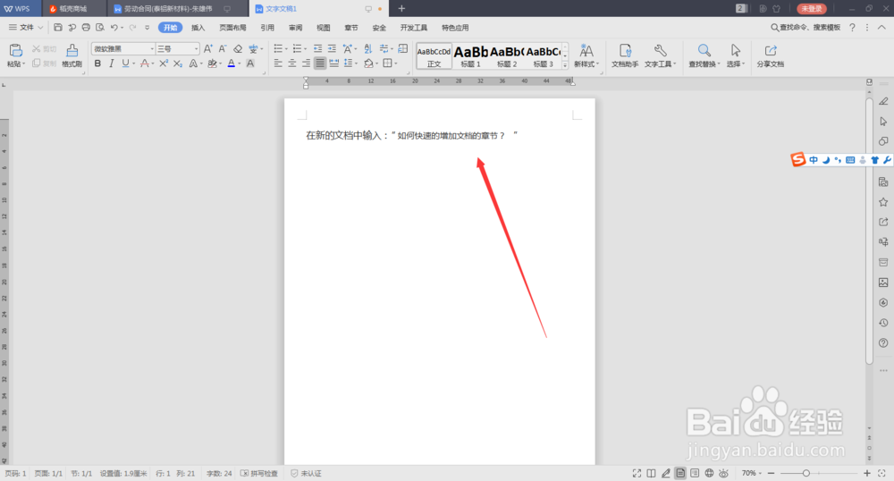Decrease font size with A- icon
This screenshot has width=894, height=481.
tap(223, 48)
